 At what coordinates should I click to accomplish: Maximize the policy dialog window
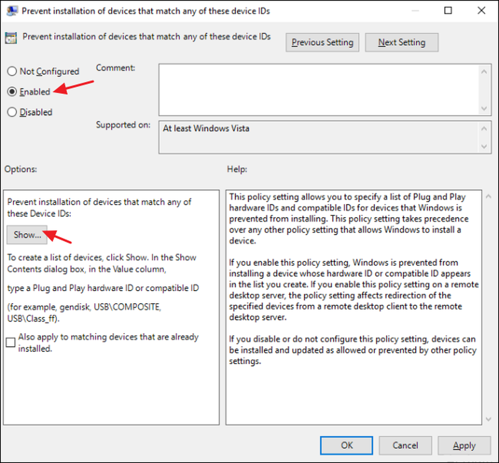coord(448,10)
